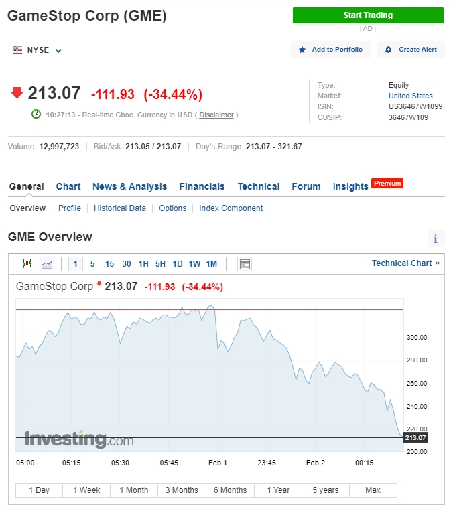
Task: Select the area line chart icon
Action: (x=47, y=264)
